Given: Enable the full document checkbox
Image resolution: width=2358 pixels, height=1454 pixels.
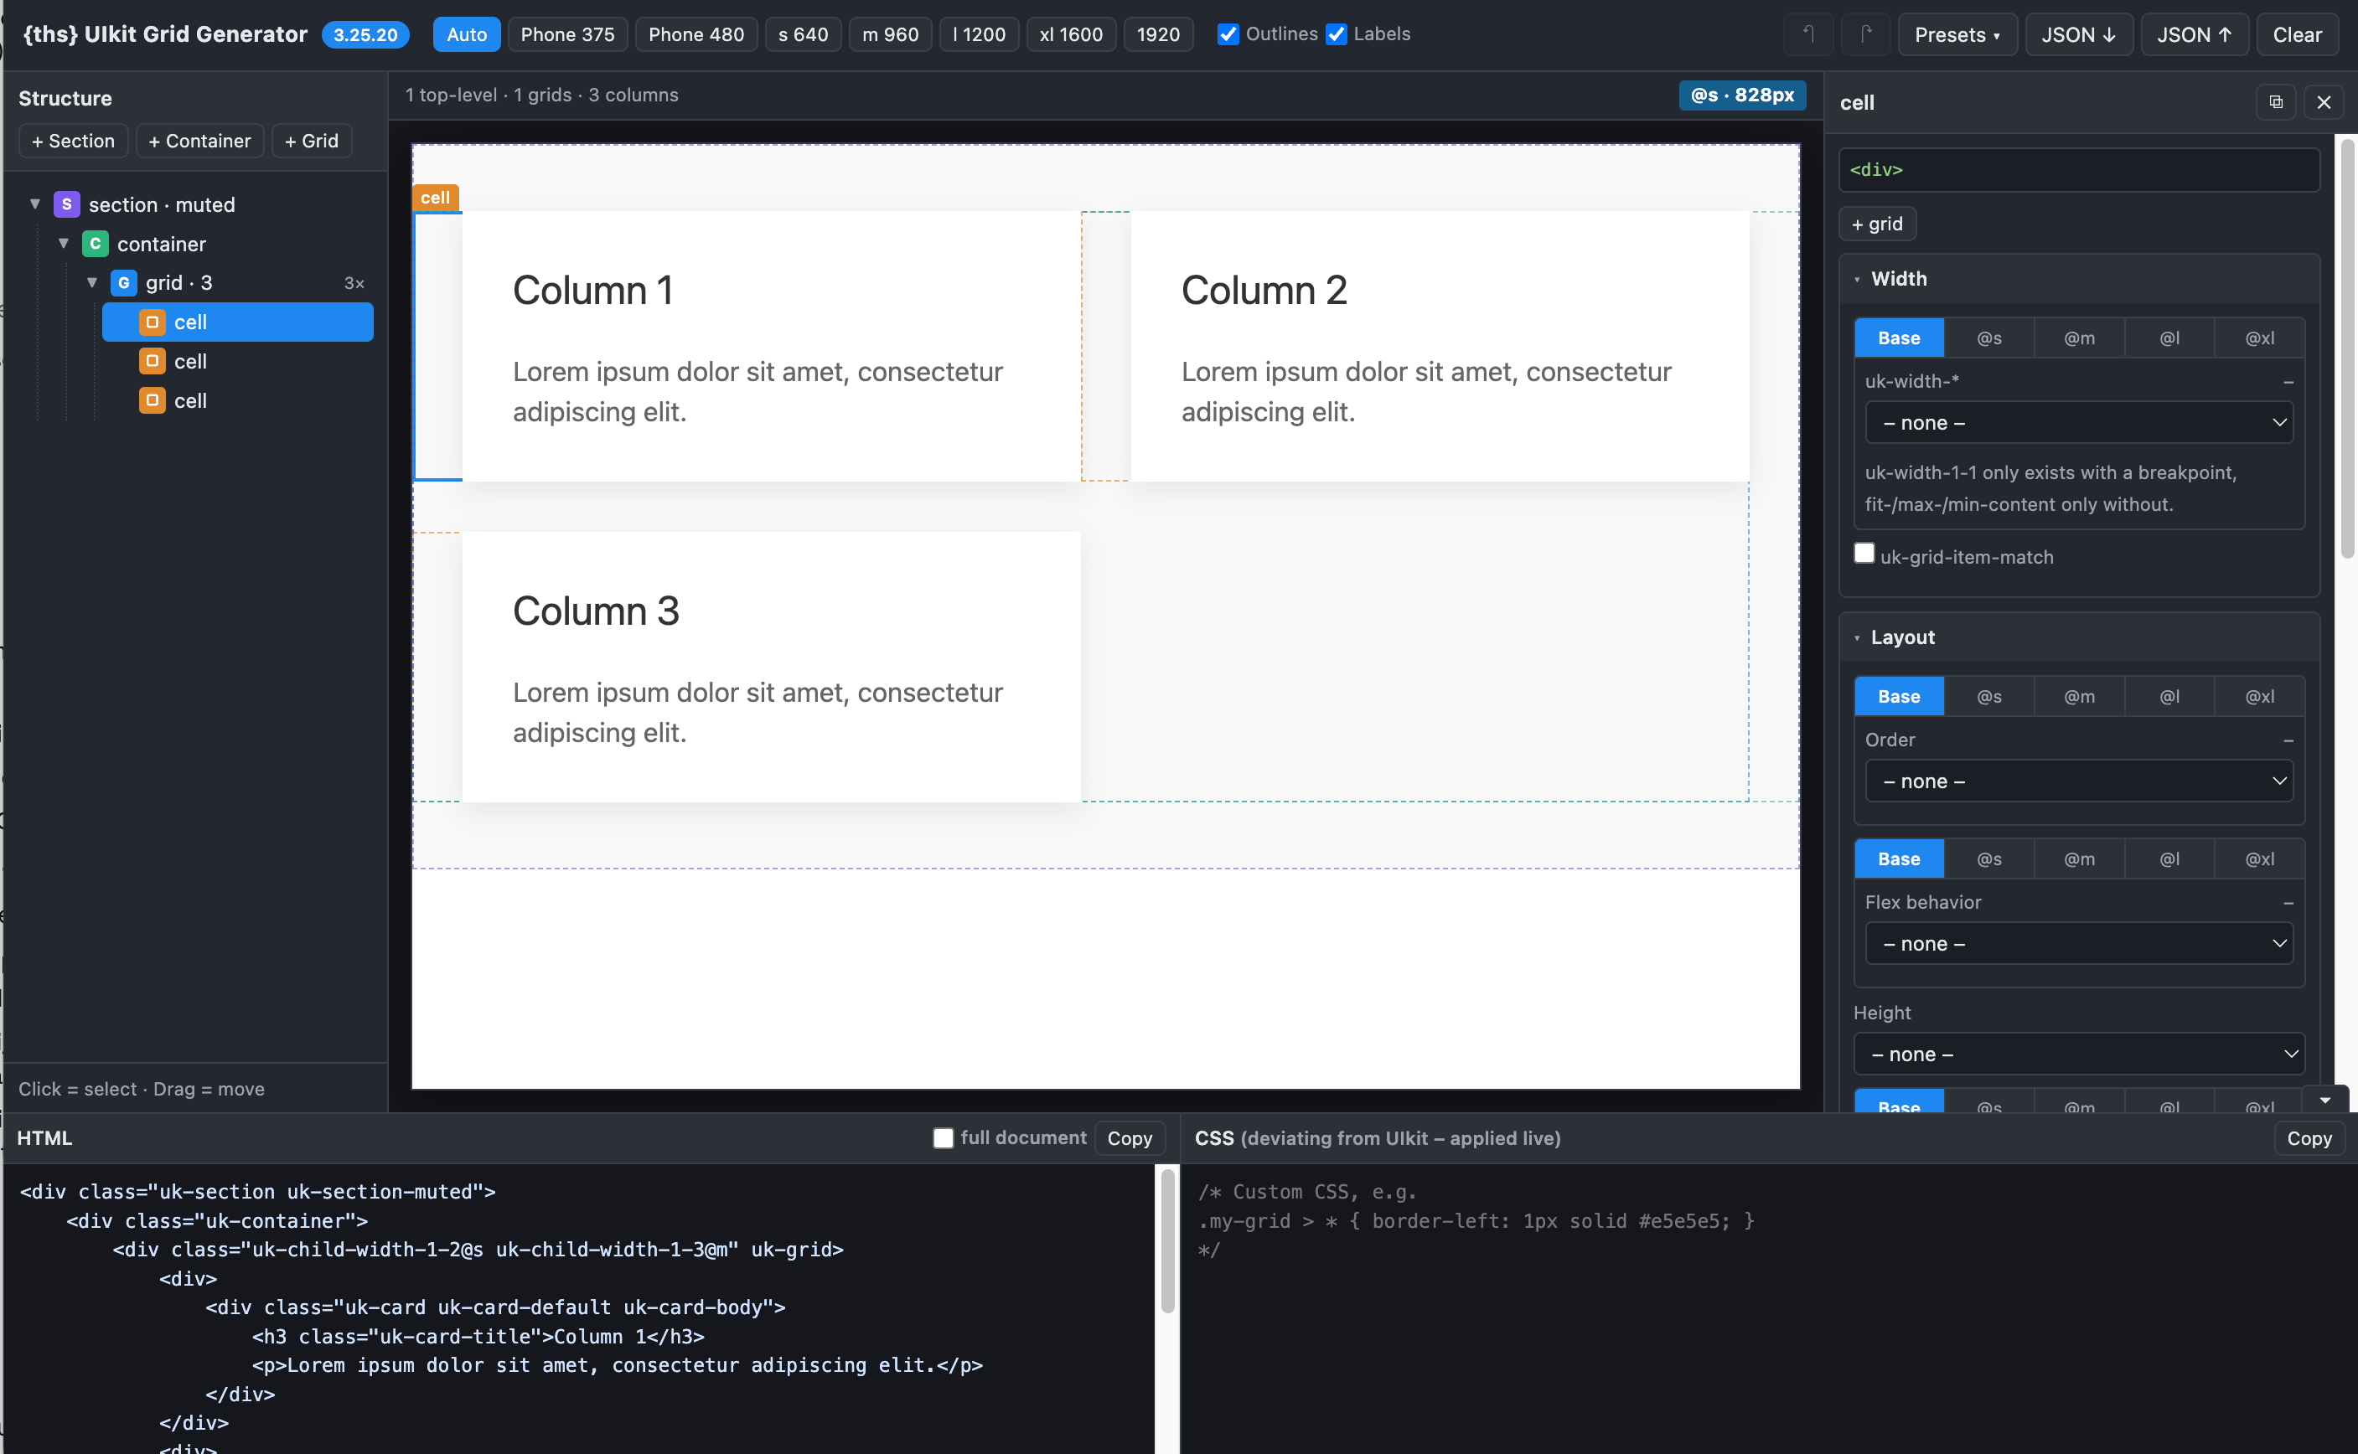Looking at the screenshot, I should (x=943, y=1137).
